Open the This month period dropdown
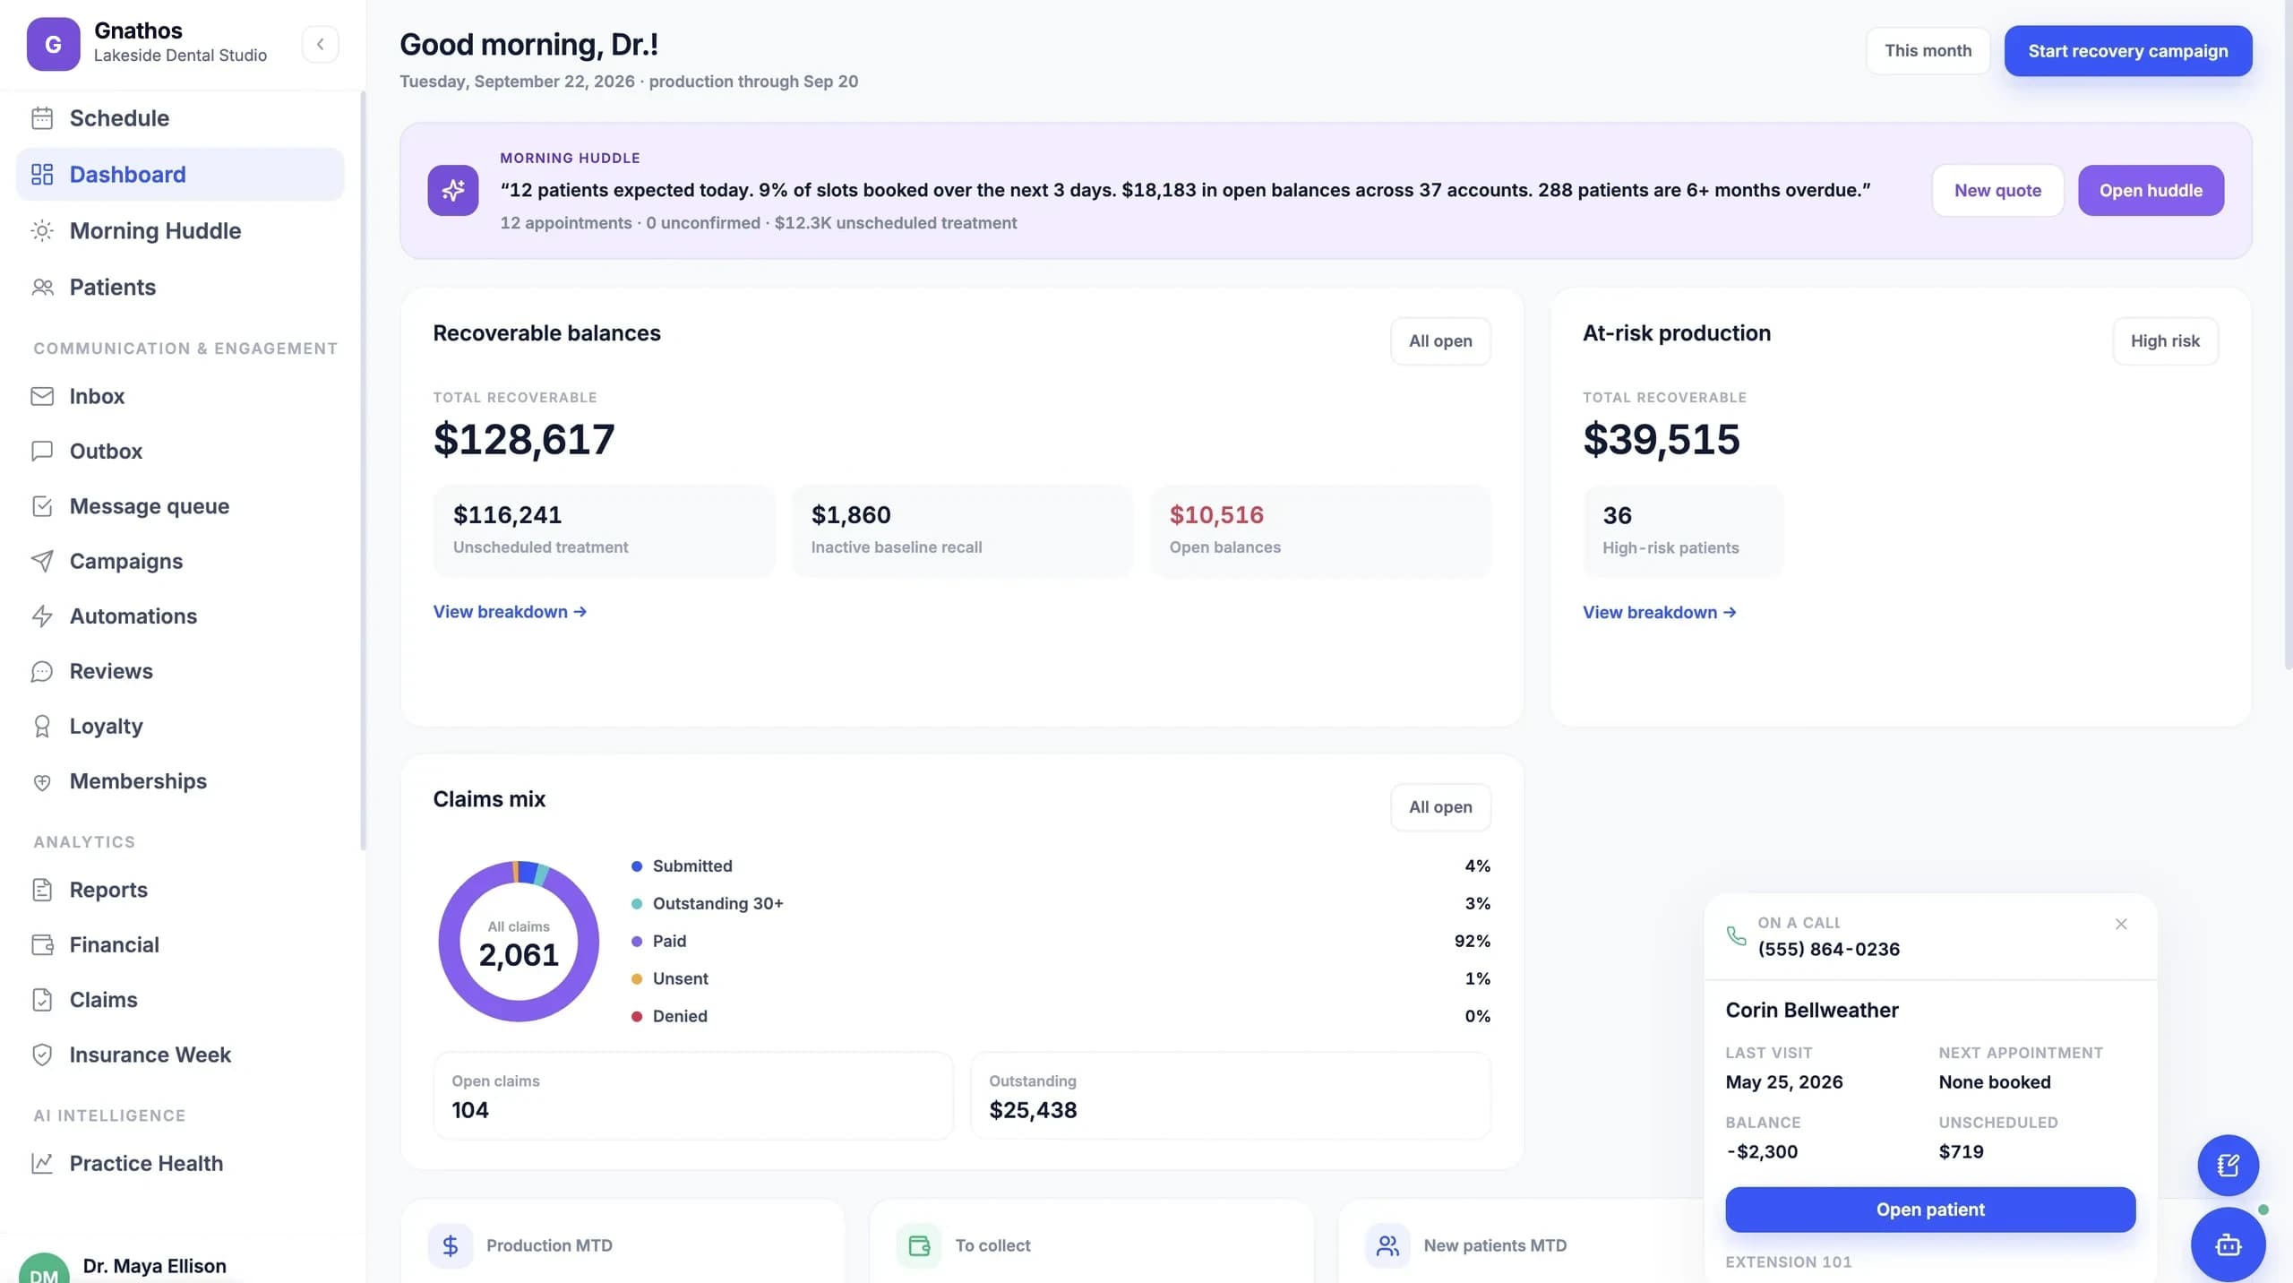This screenshot has width=2293, height=1283. (x=1928, y=51)
